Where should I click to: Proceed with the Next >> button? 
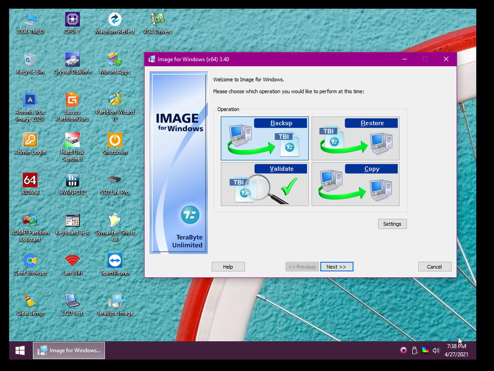pos(337,267)
